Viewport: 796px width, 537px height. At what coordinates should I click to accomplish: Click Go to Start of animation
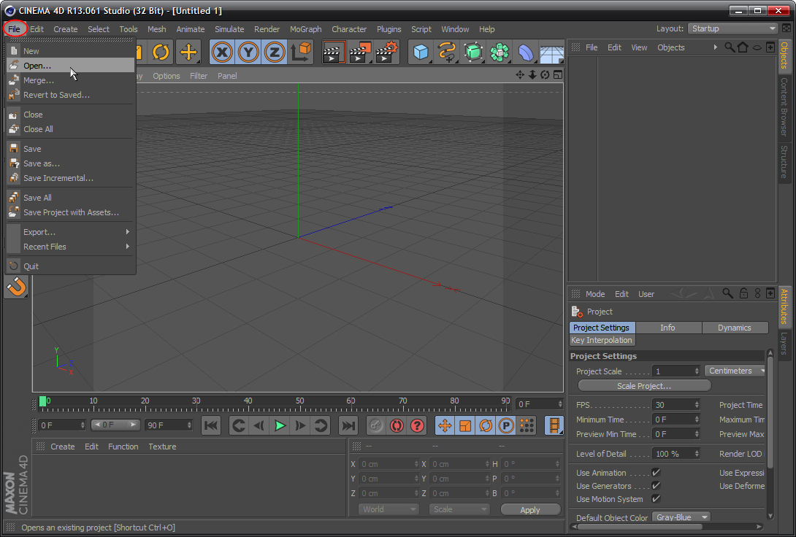pos(211,425)
